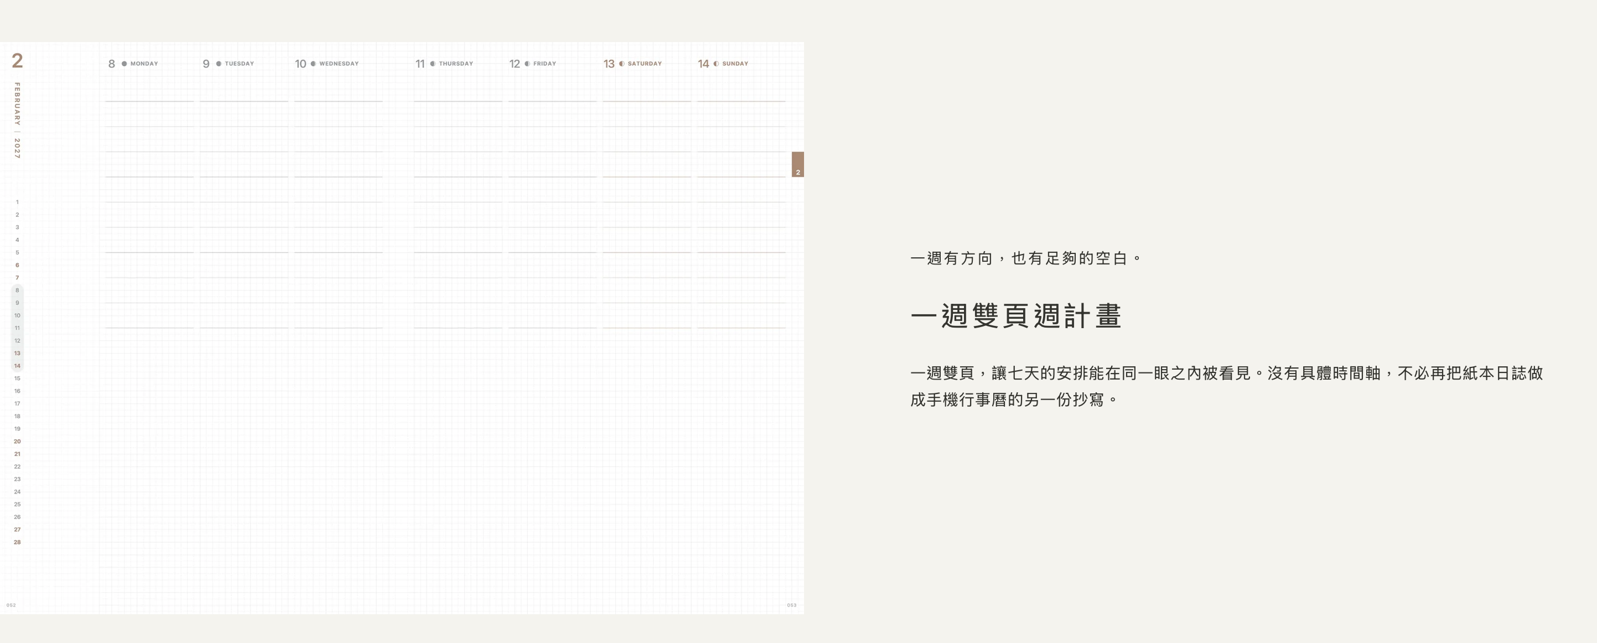Click page number 053 at bottom
Screen dimensions: 1597x643
point(792,605)
